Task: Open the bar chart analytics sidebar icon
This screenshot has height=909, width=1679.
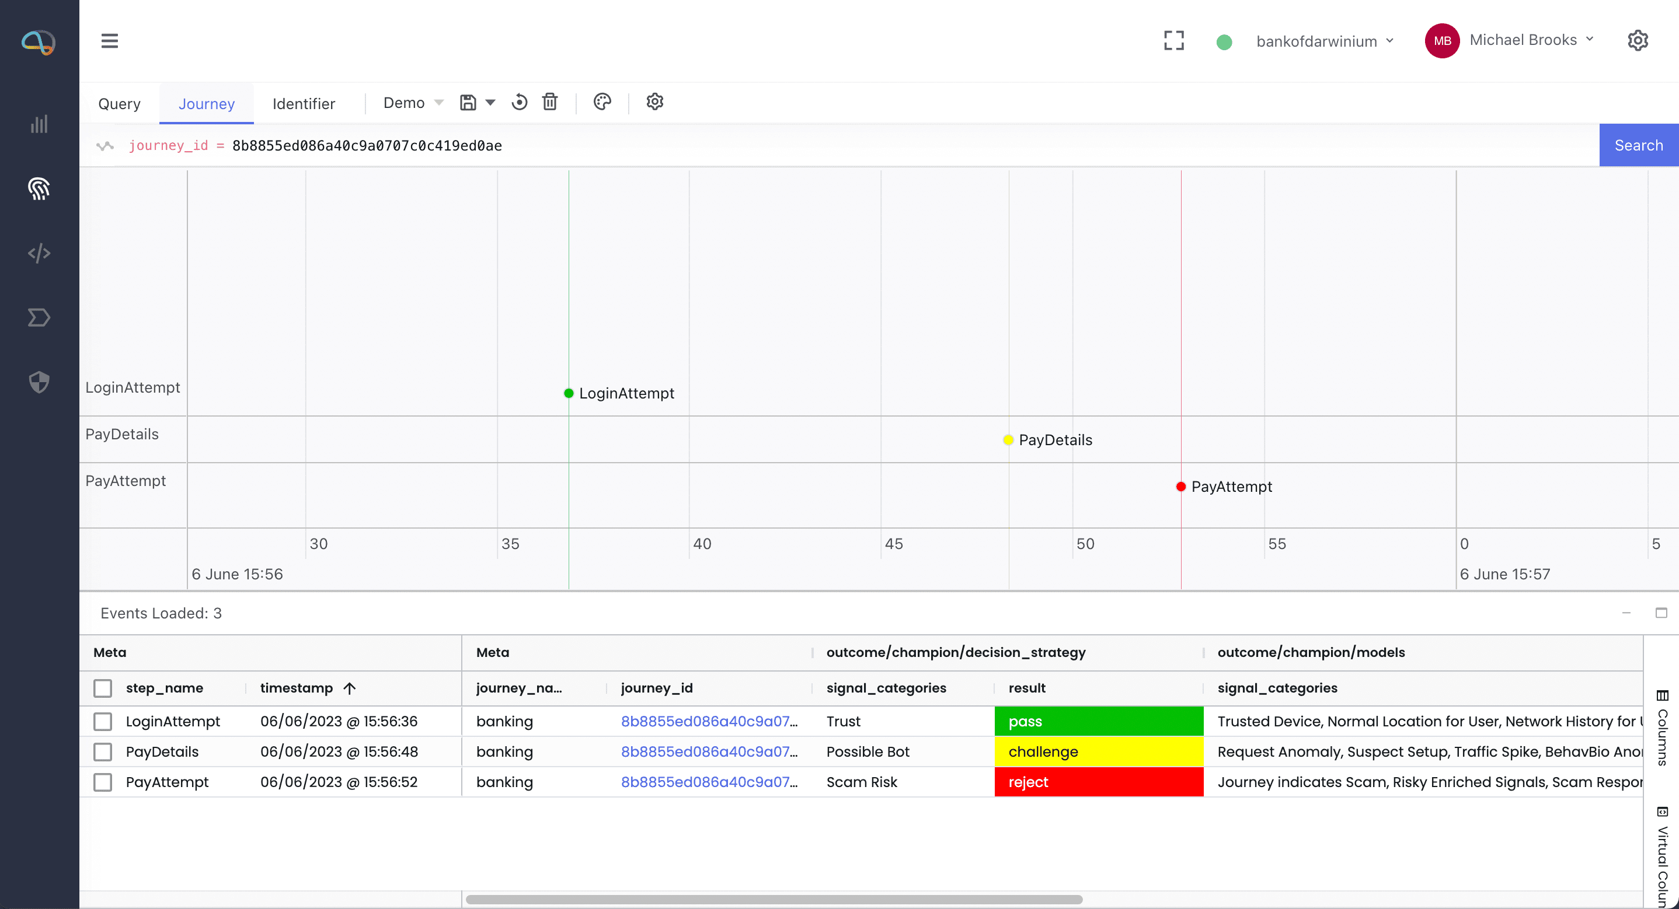Action: pos(39,124)
